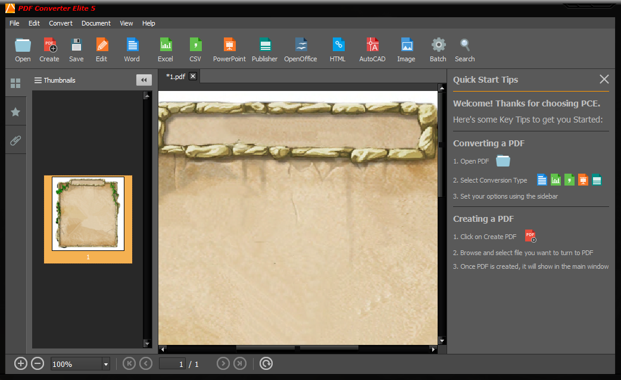Click the 'Set your options using the sidebar' tip
This screenshot has height=380, width=621.
pyautogui.click(x=505, y=196)
